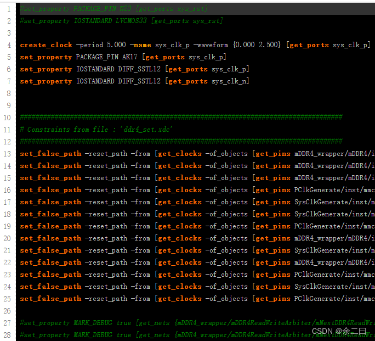Click set_false_path on line 13
The height and width of the screenshot is (341, 375).
pyautogui.click(x=50, y=154)
